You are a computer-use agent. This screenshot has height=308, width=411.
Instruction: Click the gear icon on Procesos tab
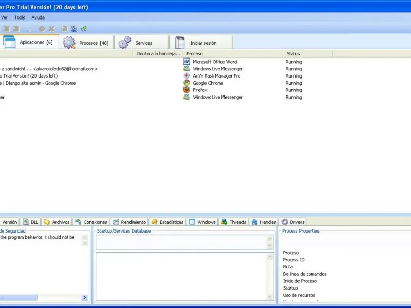click(x=69, y=43)
